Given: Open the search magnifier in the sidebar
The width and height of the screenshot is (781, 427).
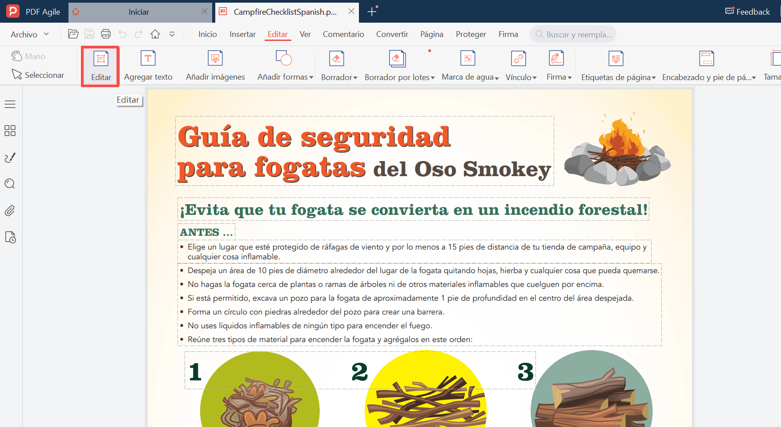Looking at the screenshot, I should [x=10, y=184].
